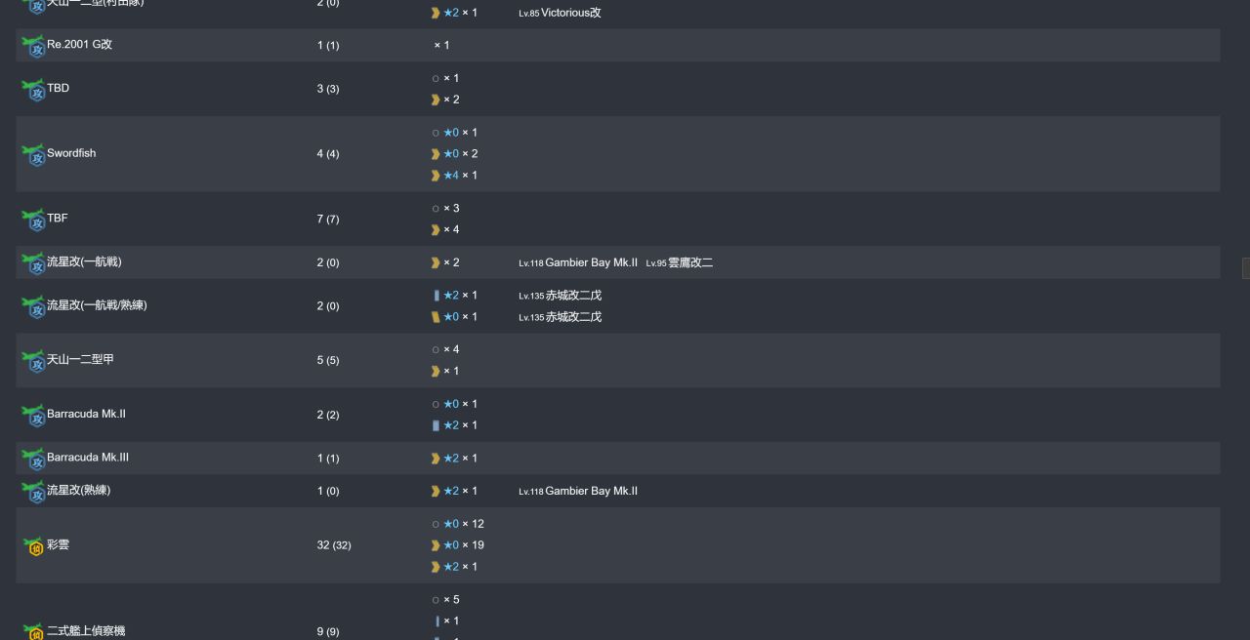Click the ★4 × 1 Swordfish proficiency entry
Viewport: 1250px width, 640px height.
(x=454, y=176)
